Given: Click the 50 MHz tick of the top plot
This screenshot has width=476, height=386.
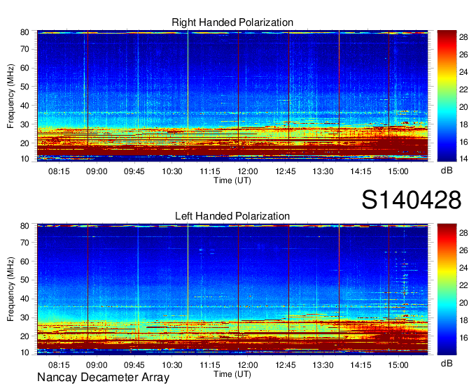Looking at the screenshot, I should click(24, 87).
